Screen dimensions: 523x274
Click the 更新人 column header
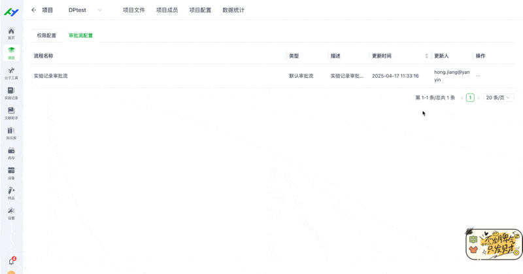pyautogui.click(x=441, y=56)
